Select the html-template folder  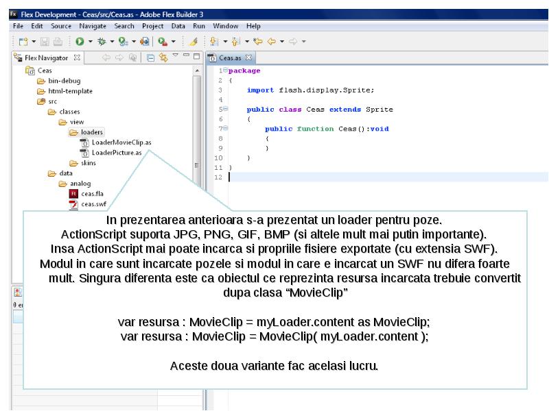pyautogui.click(x=71, y=91)
